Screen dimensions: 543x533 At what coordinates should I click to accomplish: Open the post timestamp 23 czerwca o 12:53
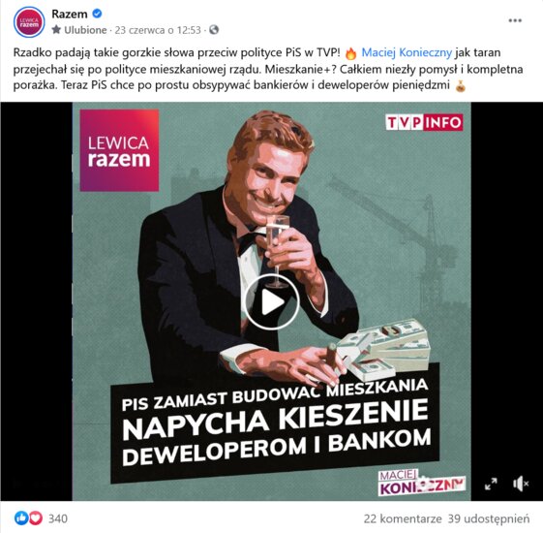tap(158, 30)
